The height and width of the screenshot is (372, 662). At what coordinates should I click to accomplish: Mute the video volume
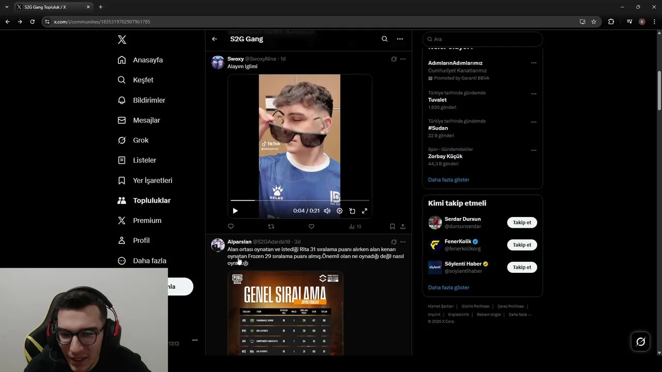click(327, 211)
